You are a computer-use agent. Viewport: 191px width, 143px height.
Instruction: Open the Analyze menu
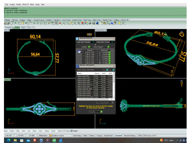coord(12,4)
